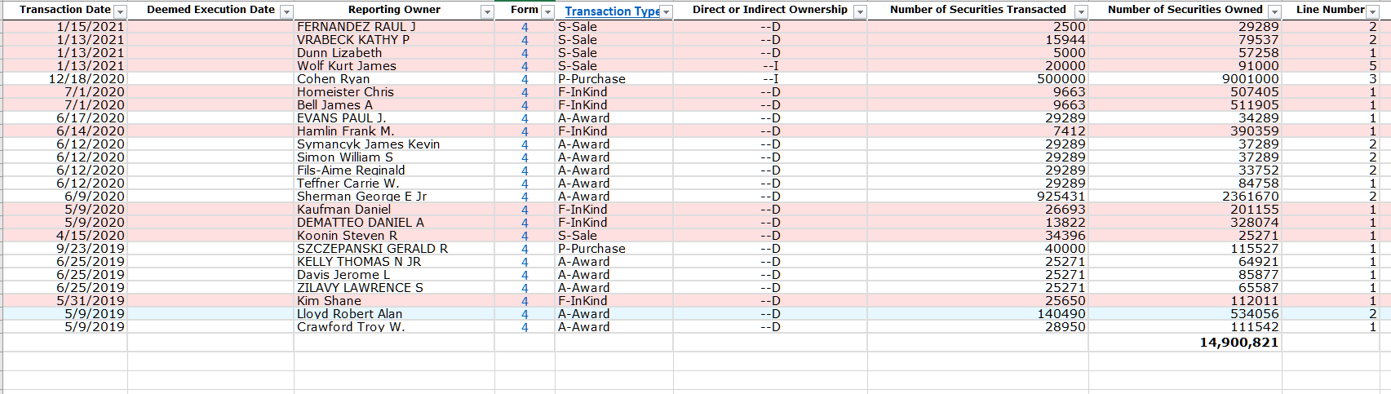Select S-Sale cell in Koonin Steven R row
The image size is (1391, 394).
pos(614,236)
